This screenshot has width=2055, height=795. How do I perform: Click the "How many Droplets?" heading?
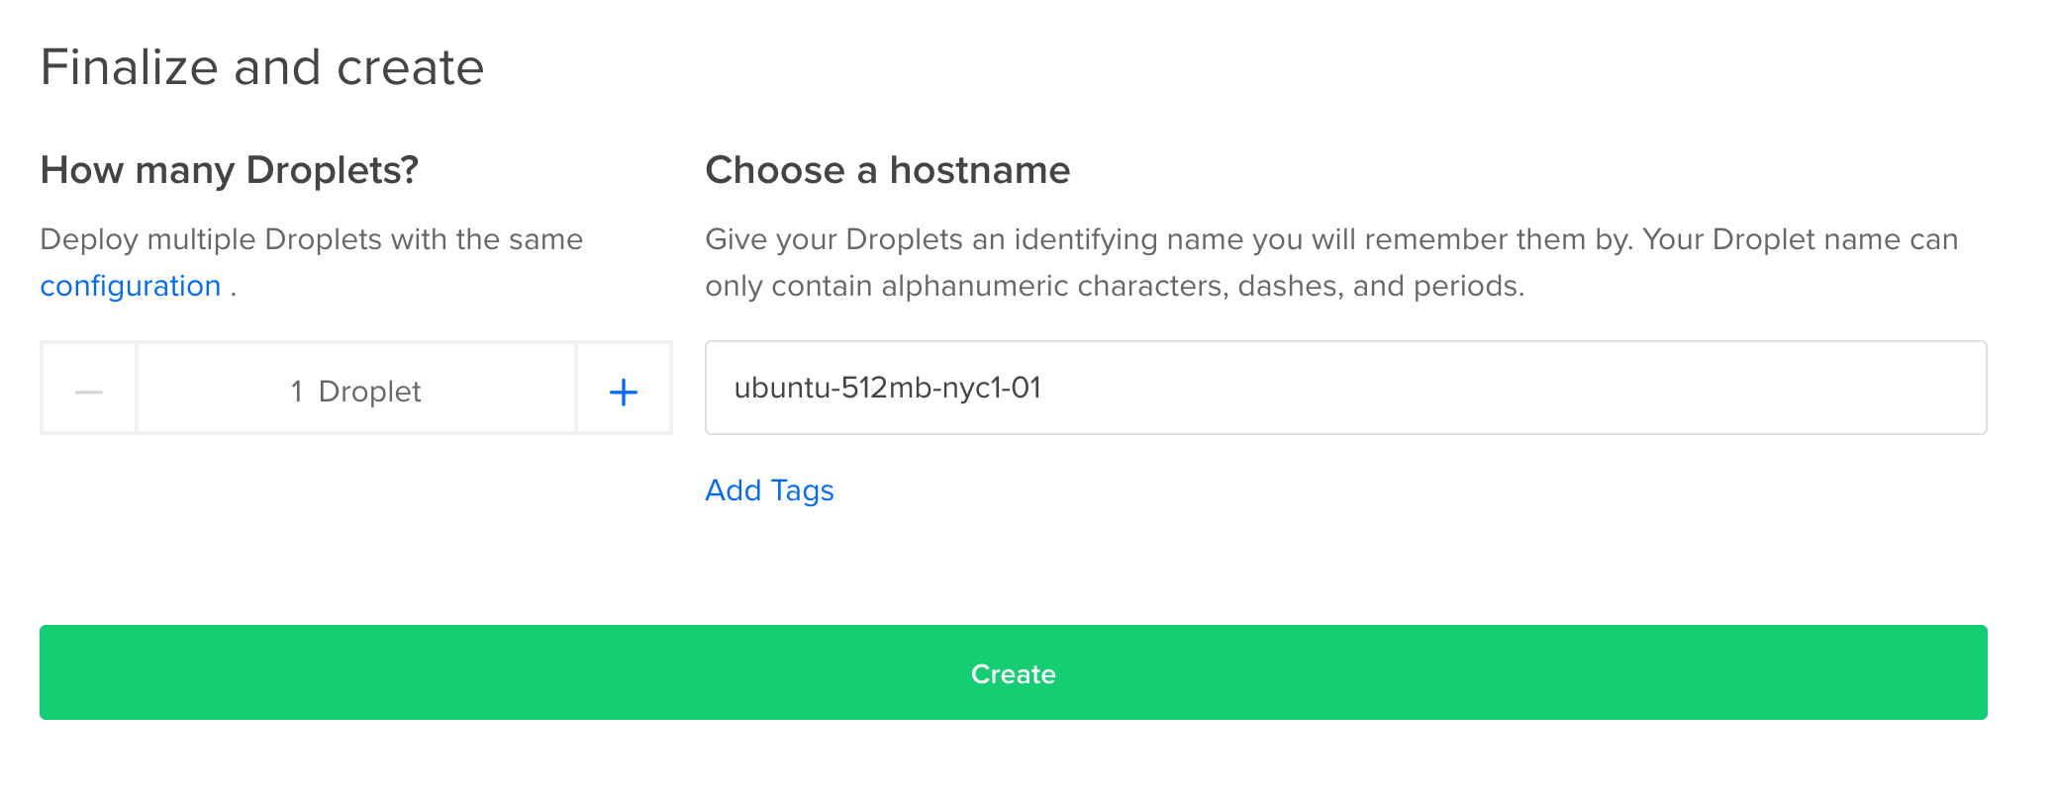point(230,170)
